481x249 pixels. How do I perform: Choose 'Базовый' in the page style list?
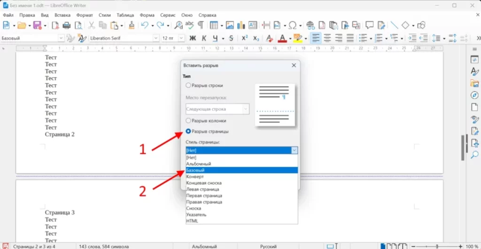242,170
